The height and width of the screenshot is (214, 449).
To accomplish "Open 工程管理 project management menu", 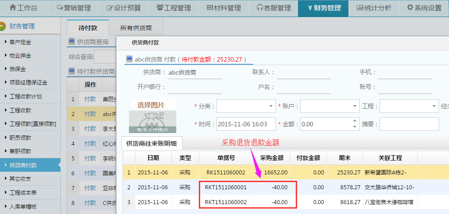I will point(174,8).
